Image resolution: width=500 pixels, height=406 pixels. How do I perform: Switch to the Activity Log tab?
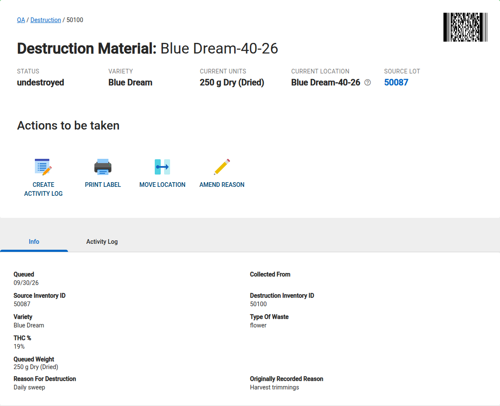[x=102, y=242]
